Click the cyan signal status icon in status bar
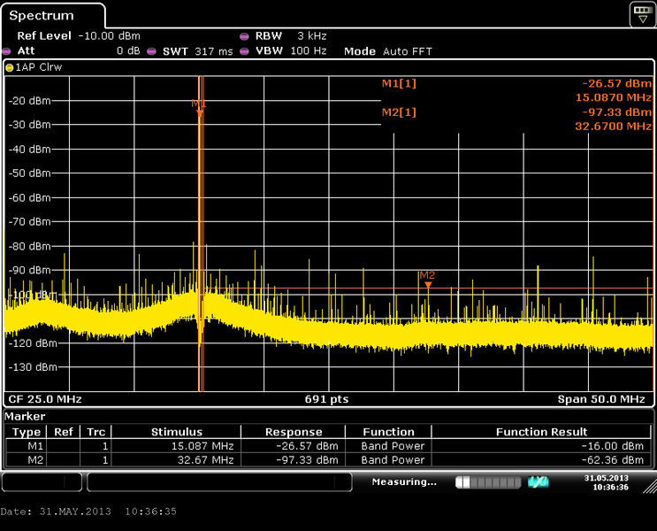The width and height of the screenshot is (657, 531). click(538, 482)
